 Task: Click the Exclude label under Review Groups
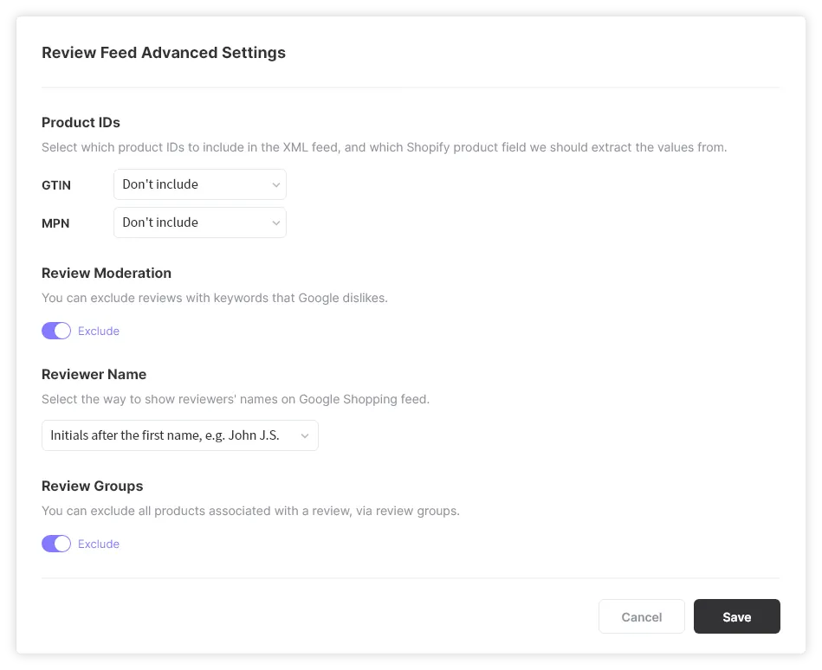[99, 544]
